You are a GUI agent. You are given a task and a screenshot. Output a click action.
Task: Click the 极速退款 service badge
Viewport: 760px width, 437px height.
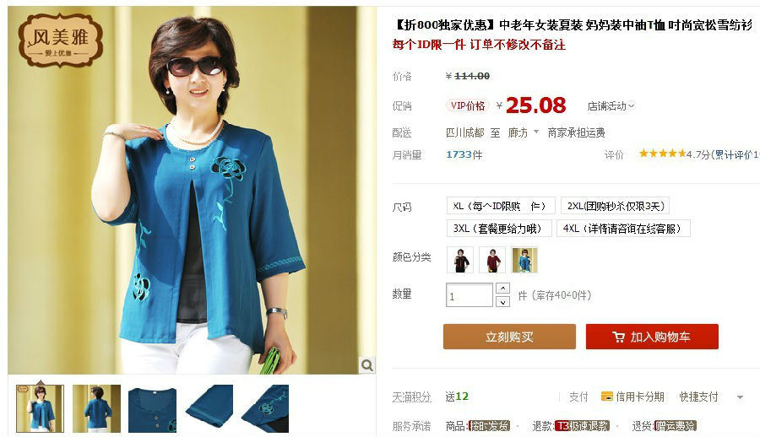[x=582, y=426]
